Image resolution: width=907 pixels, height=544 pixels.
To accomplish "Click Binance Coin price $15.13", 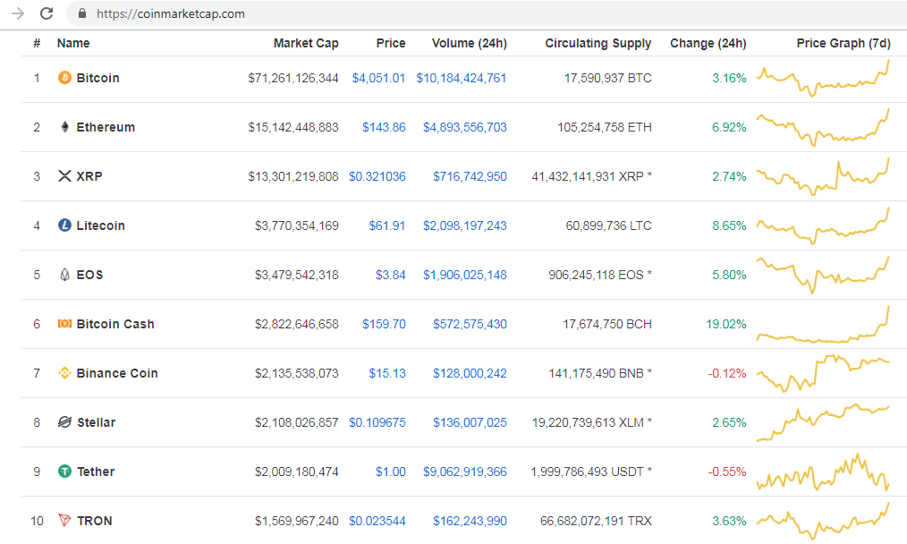I will point(387,373).
